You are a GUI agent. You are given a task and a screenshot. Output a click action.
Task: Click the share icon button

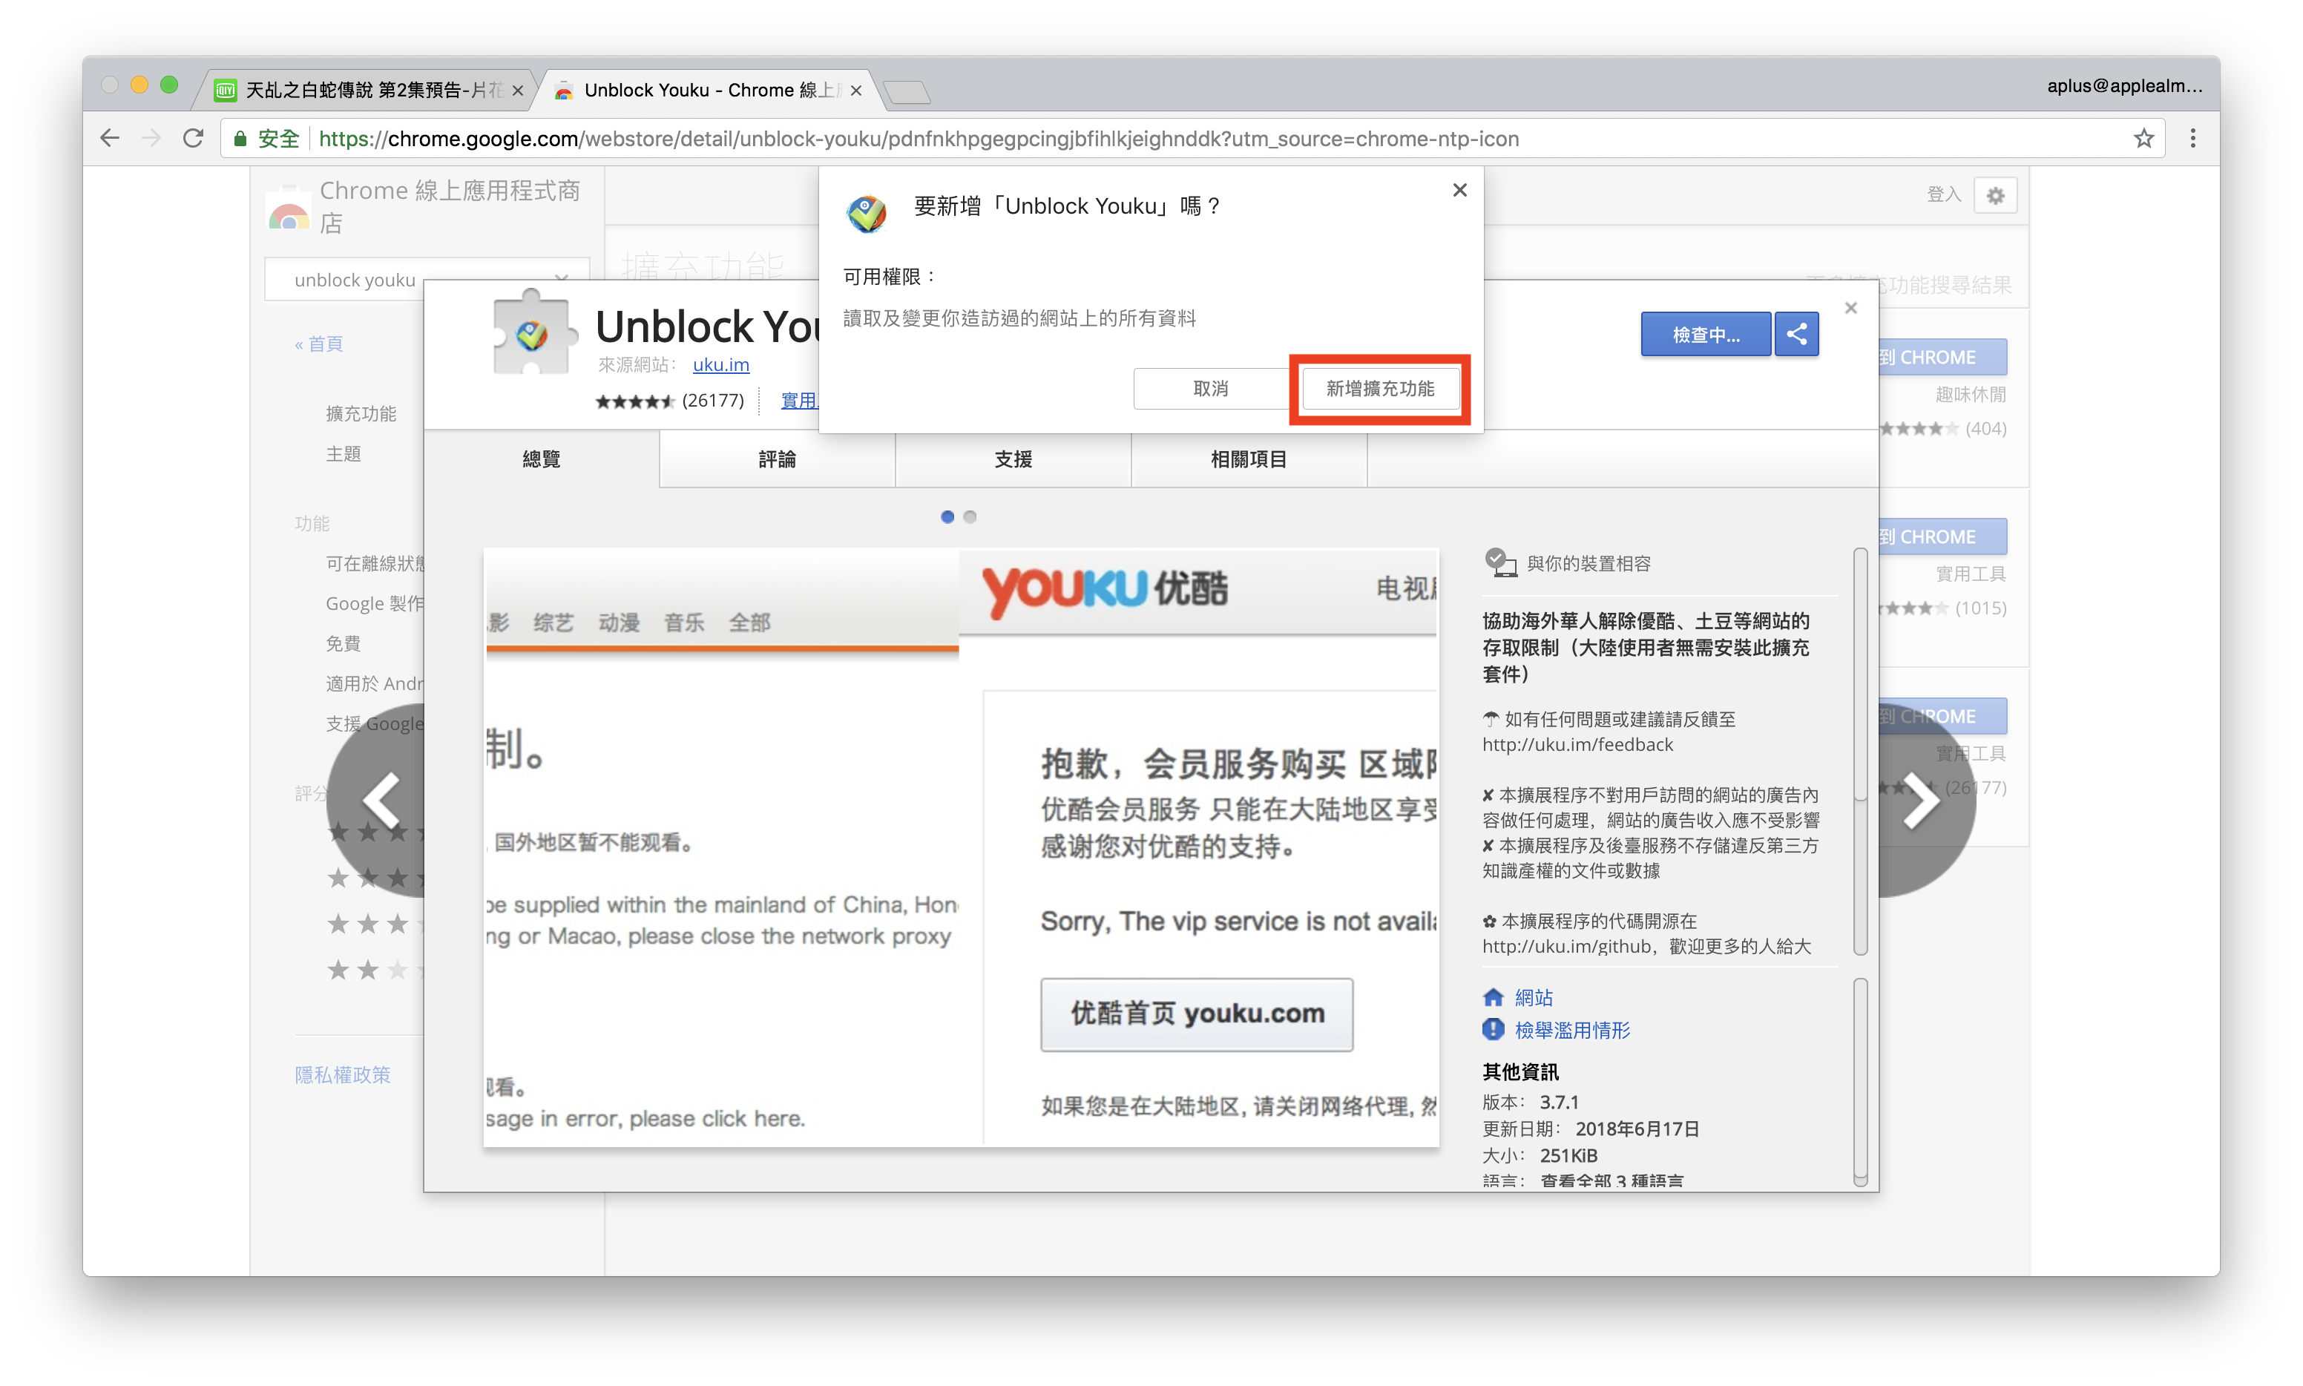1796,335
